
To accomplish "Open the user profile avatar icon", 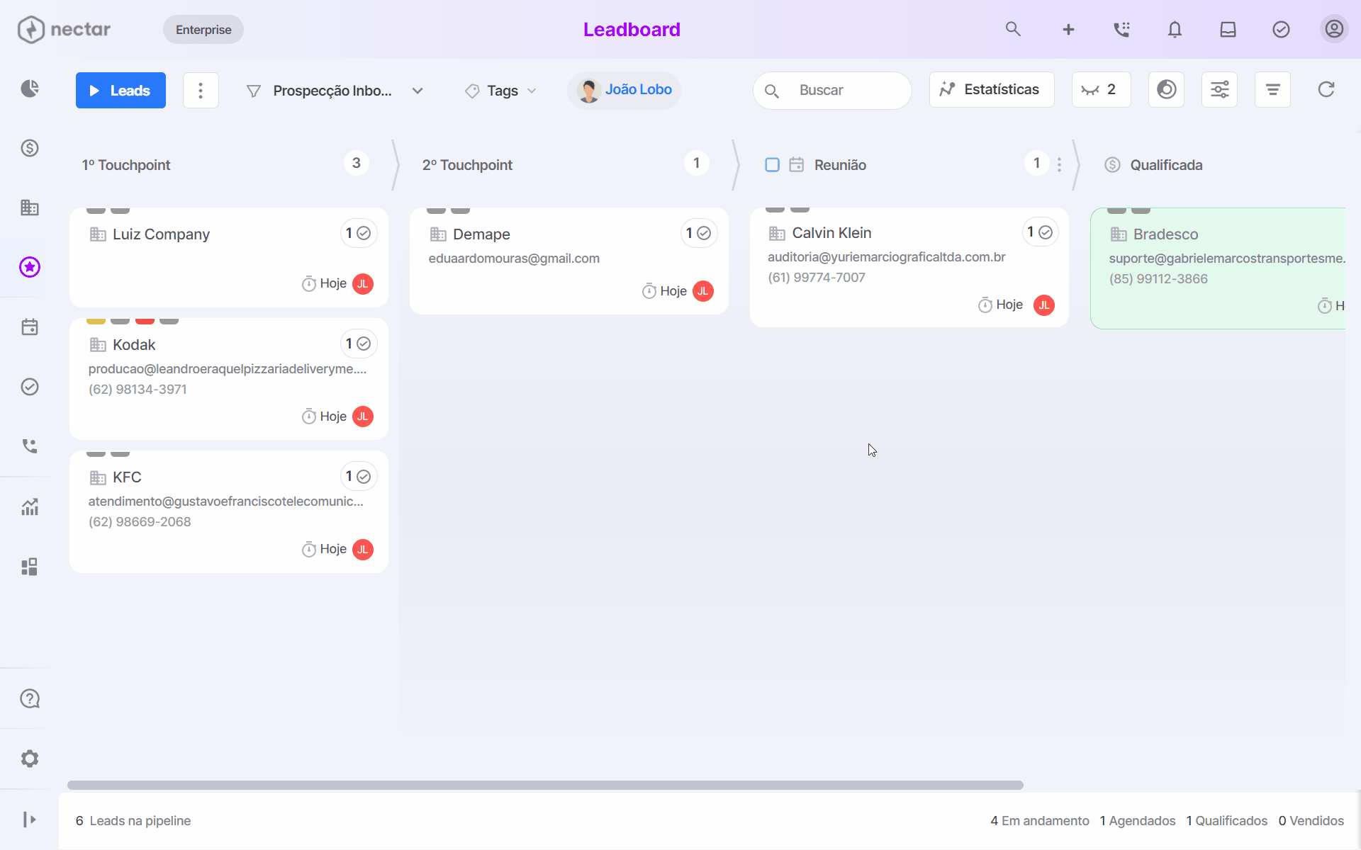I will pyautogui.click(x=1334, y=29).
